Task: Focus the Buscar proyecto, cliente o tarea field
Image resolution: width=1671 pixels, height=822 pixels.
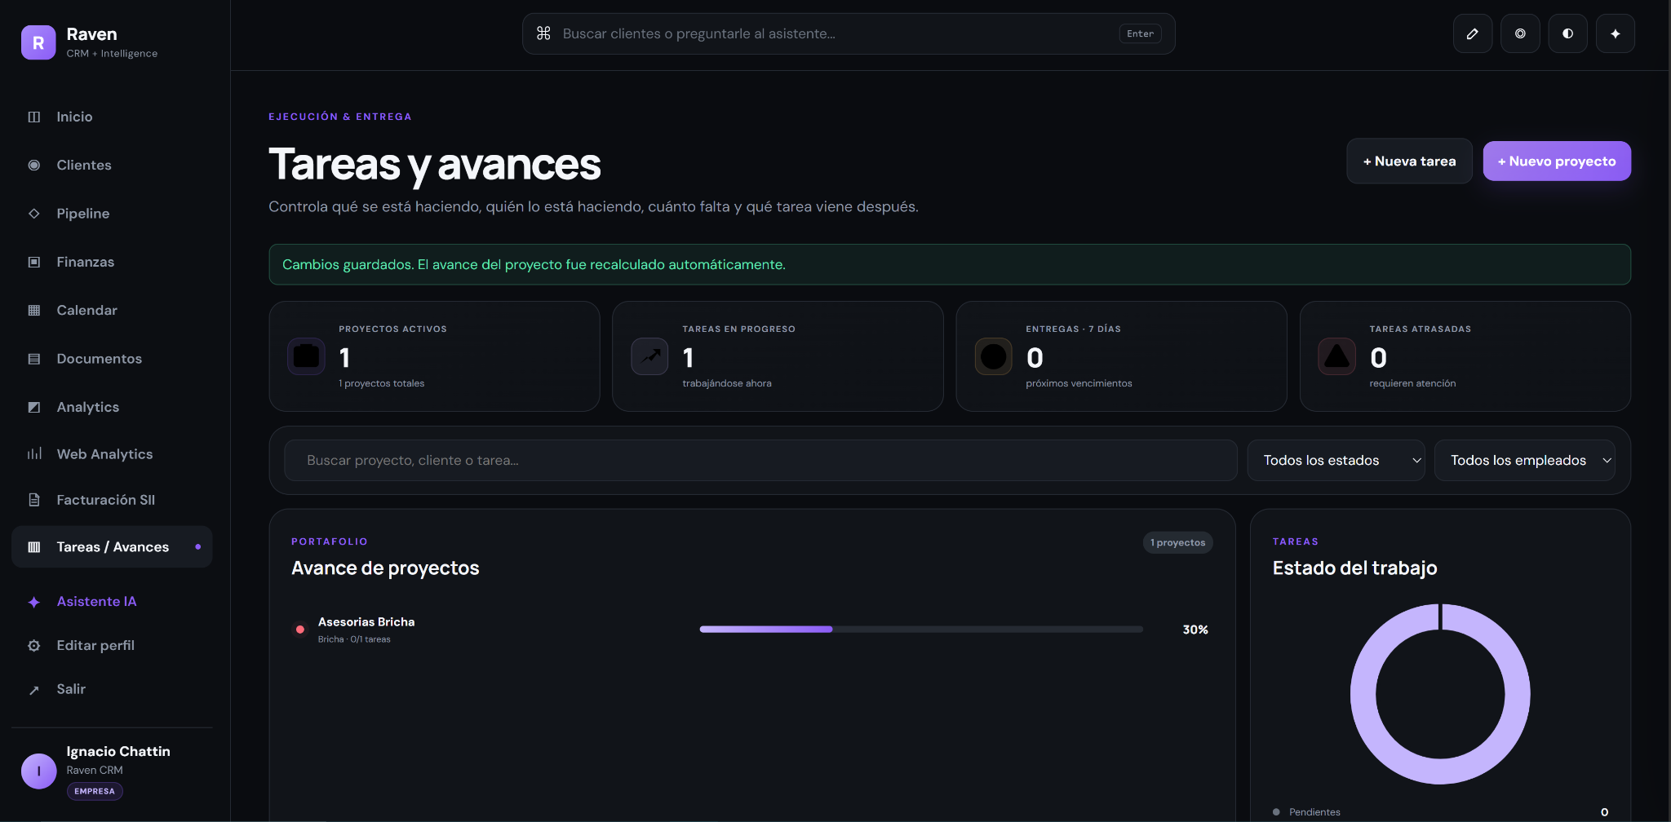Action: (760, 461)
